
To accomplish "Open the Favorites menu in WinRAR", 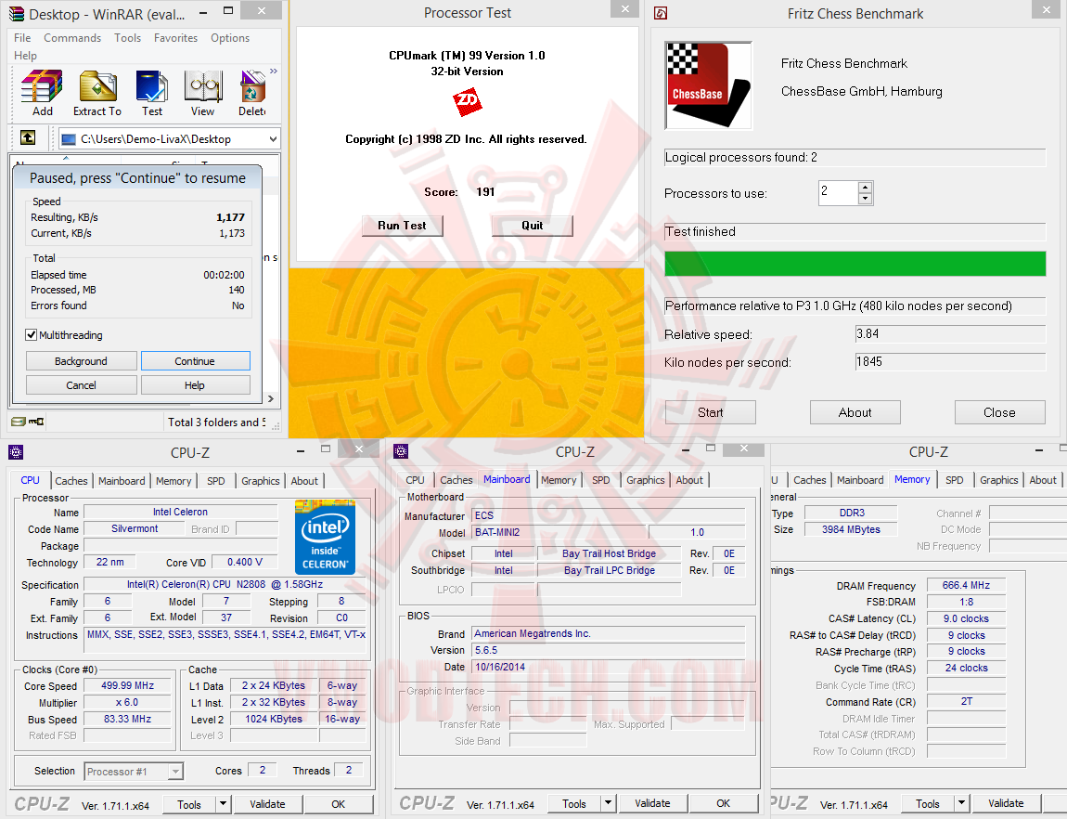I will tap(175, 38).
